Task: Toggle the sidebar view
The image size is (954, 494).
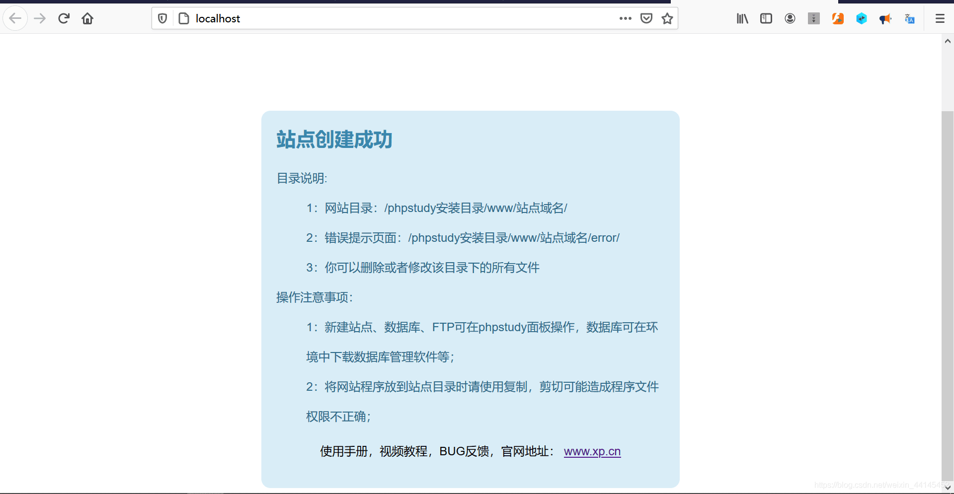Action: pyautogui.click(x=766, y=19)
